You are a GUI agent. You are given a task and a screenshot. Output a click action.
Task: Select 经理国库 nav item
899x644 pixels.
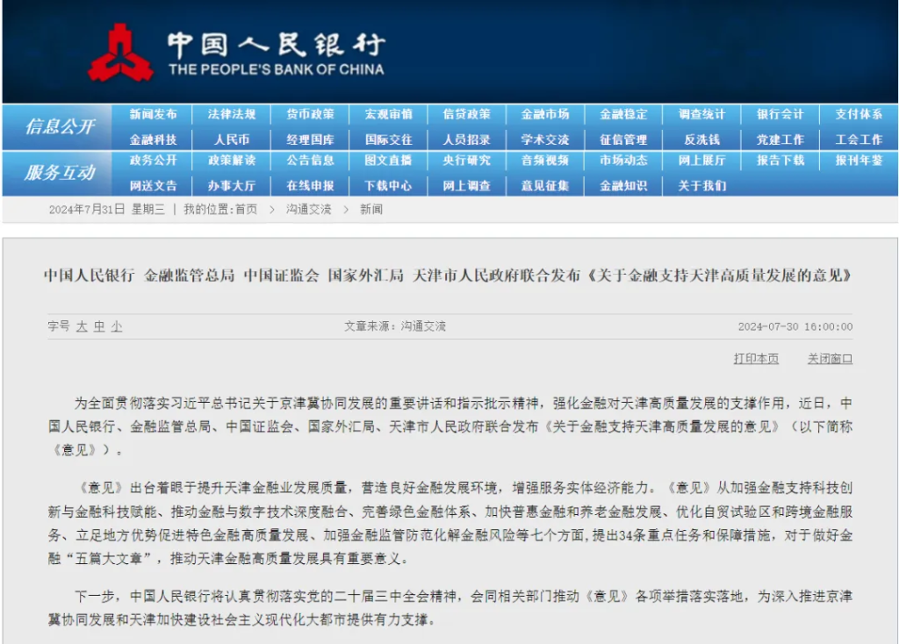(x=310, y=140)
